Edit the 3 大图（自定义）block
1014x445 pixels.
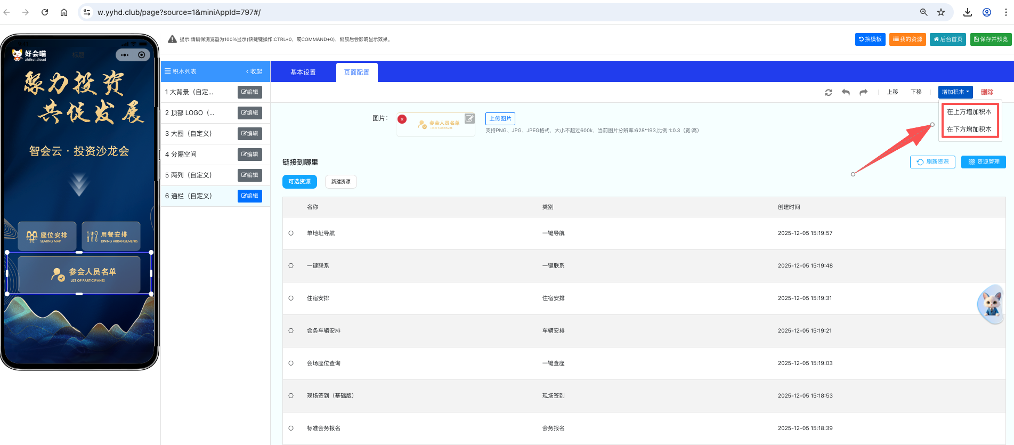[249, 134]
